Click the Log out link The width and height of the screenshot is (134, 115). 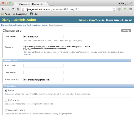click(128, 20)
